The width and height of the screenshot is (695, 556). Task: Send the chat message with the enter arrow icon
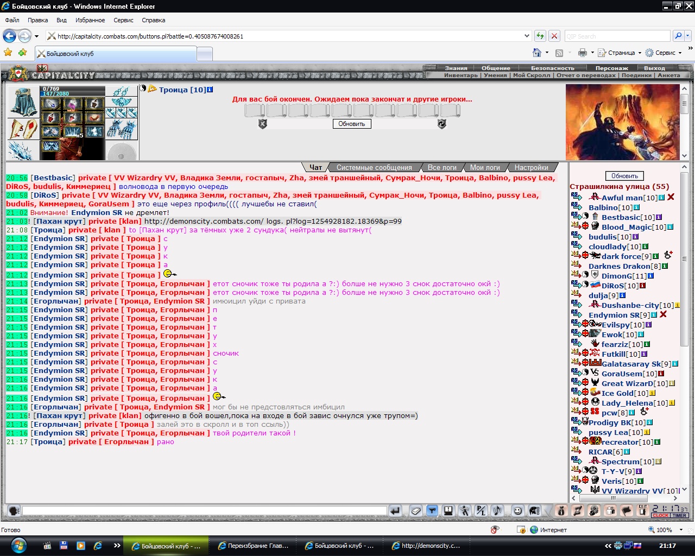tap(395, 510)
